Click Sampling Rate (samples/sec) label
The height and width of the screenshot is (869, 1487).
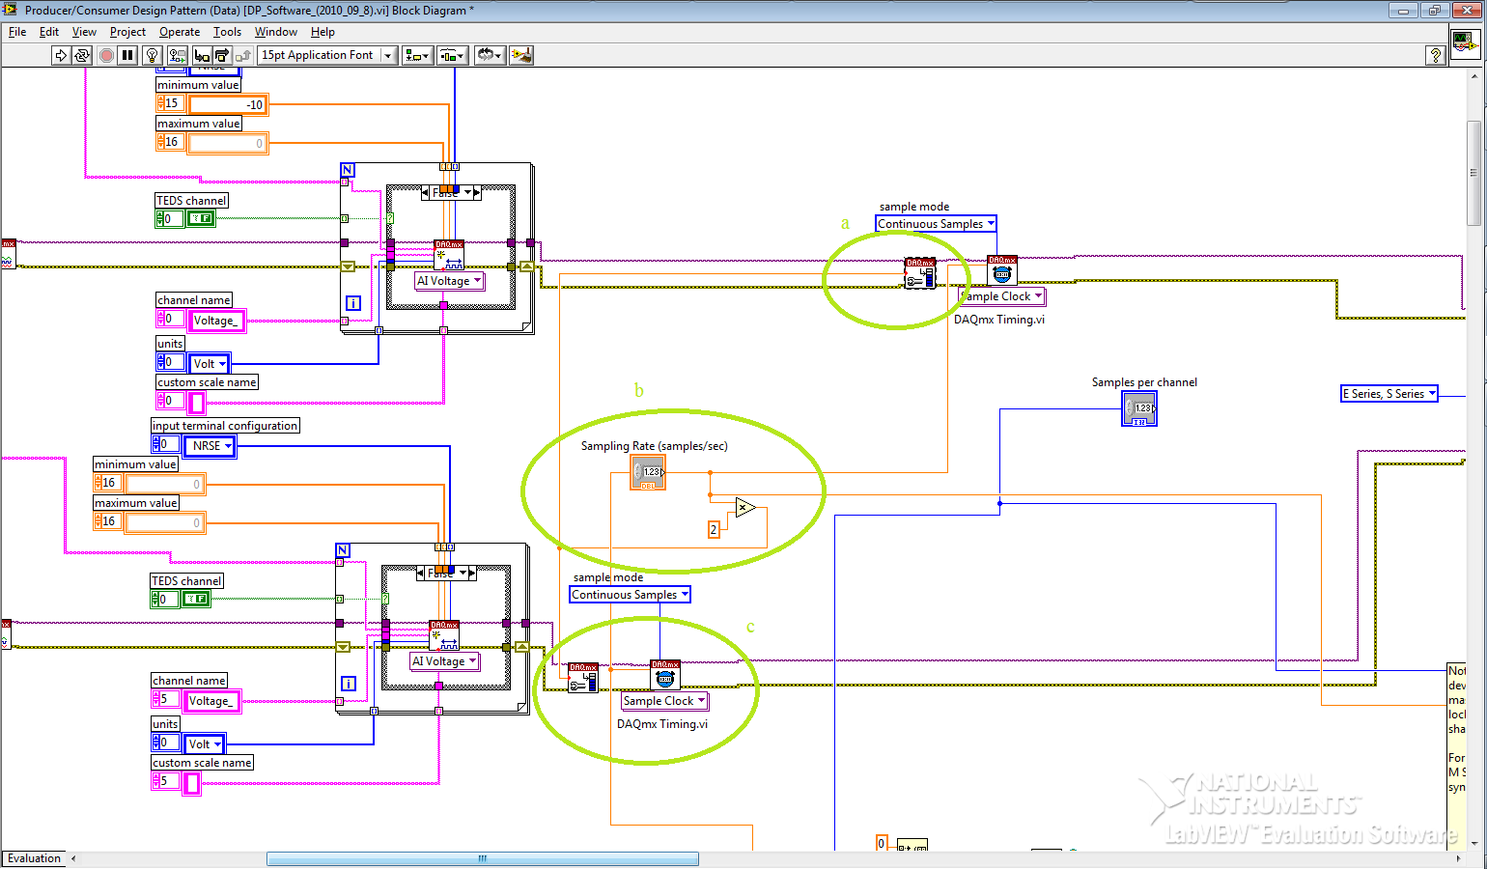click(x=655, y=446)
